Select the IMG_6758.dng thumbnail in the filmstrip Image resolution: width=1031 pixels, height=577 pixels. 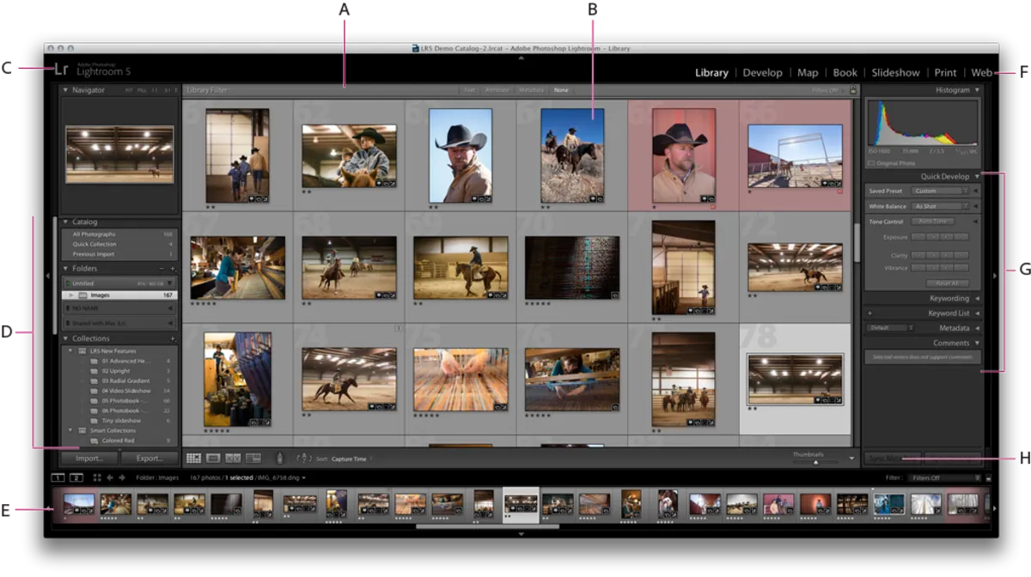[x=520, y=505]
